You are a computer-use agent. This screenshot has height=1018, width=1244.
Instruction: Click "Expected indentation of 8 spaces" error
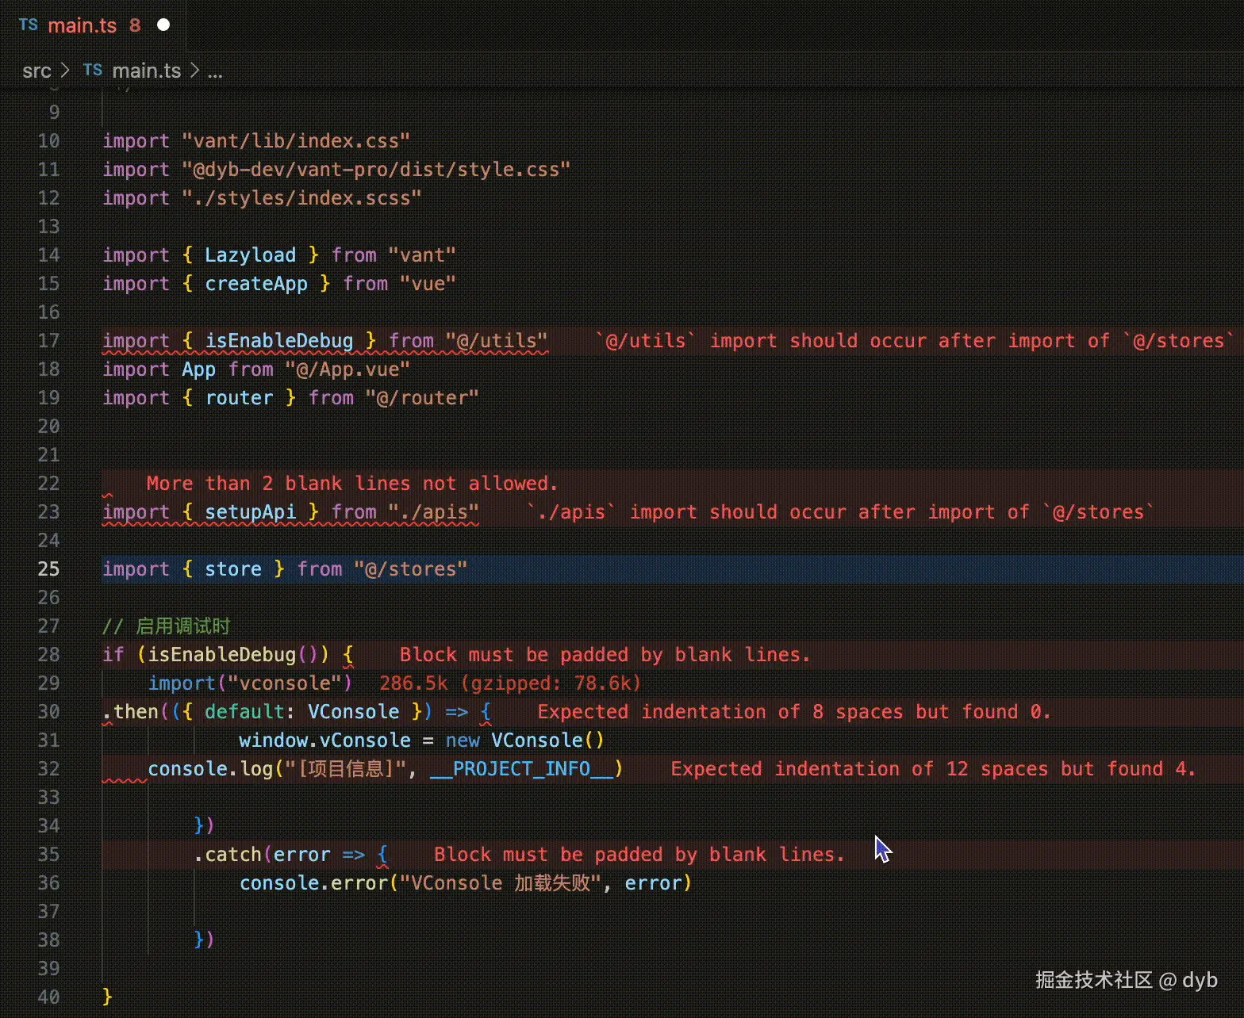tap(794, 712)
